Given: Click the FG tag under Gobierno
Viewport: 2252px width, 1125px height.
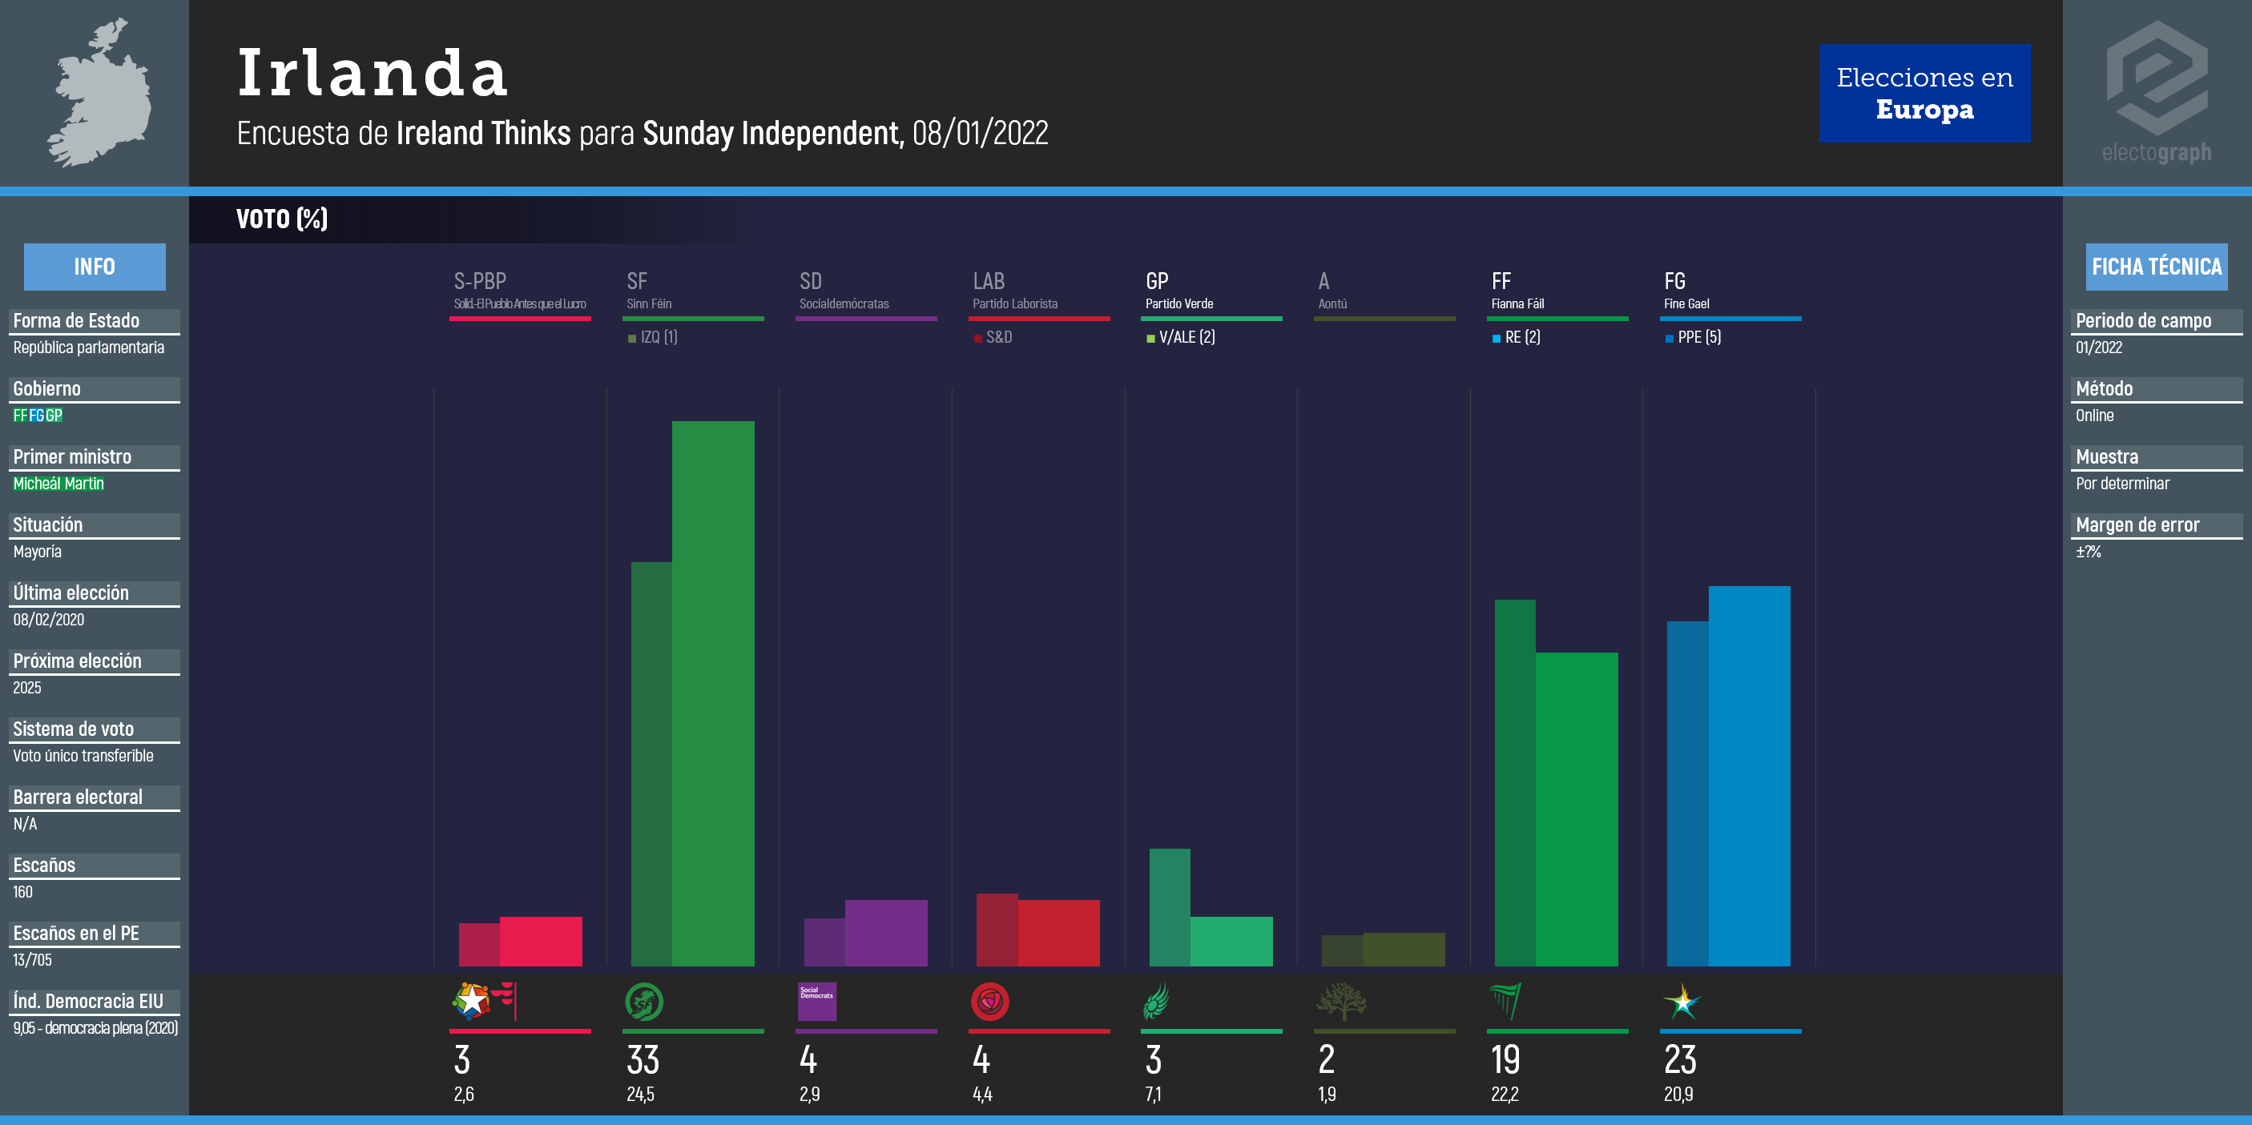Looking at the screenshot, I should coord(36,416).
